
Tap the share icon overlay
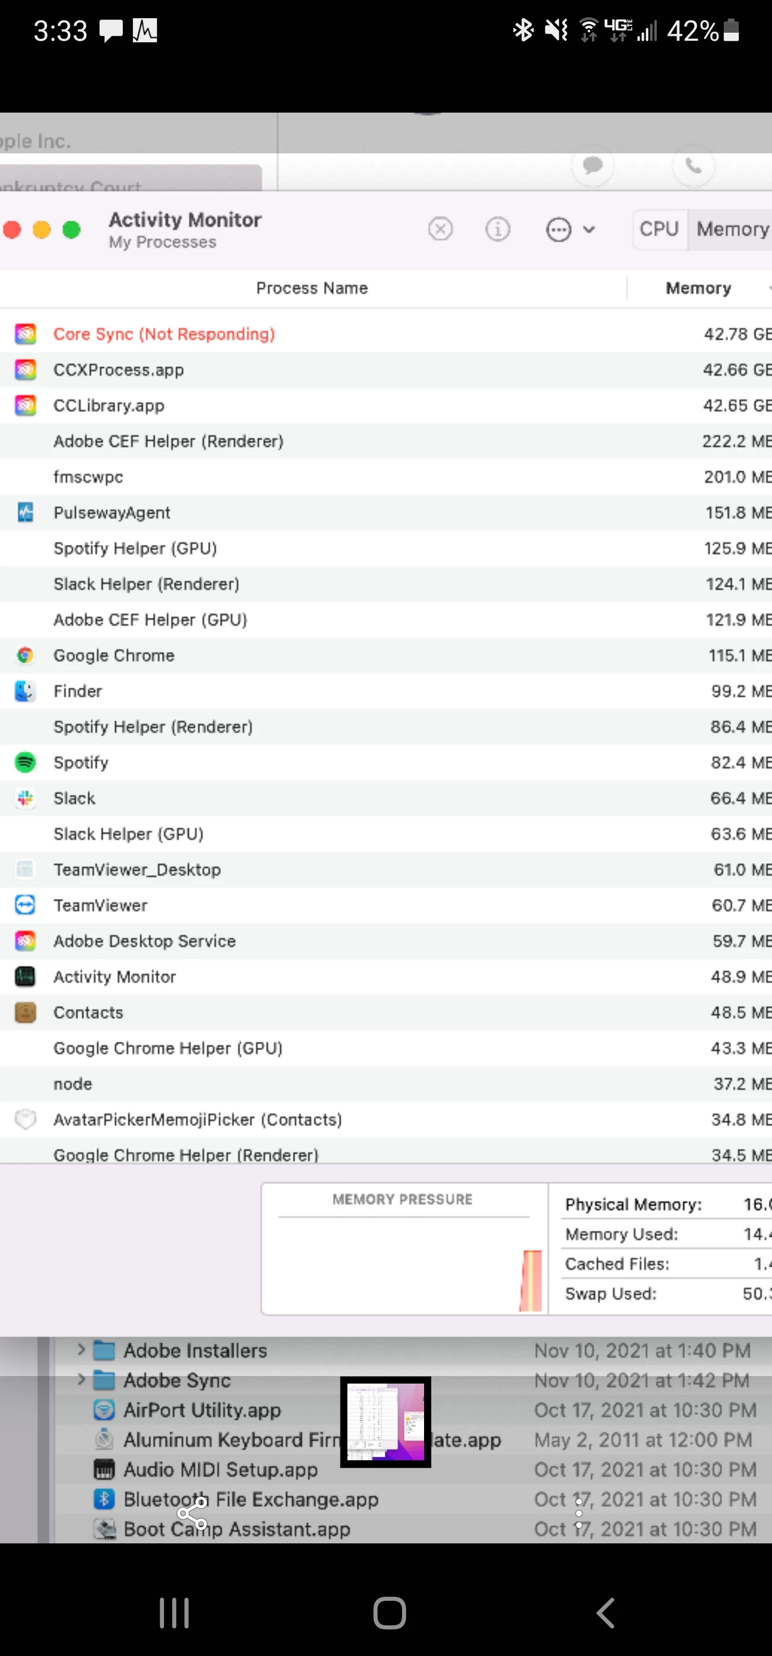(x=192, y=1513)
